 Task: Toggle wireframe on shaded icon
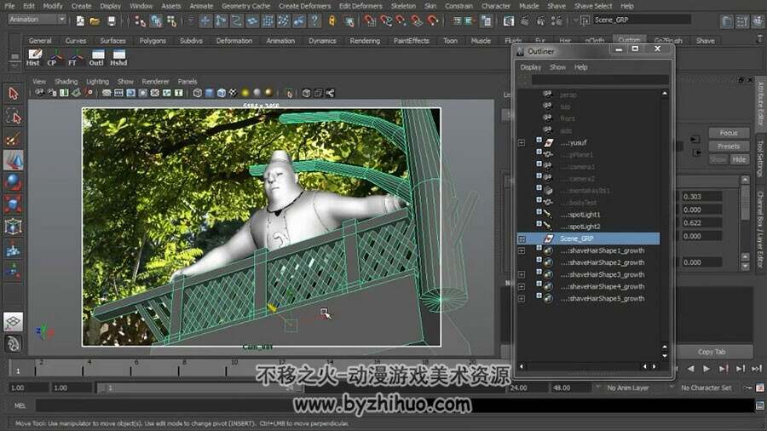[x=221, y=93]
